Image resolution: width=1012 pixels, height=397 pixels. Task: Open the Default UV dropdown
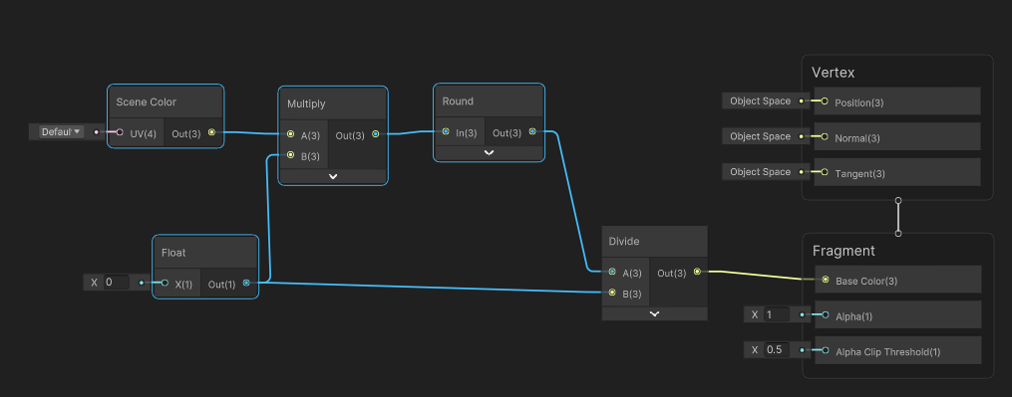pyautogui.click(x=61, y=132)
